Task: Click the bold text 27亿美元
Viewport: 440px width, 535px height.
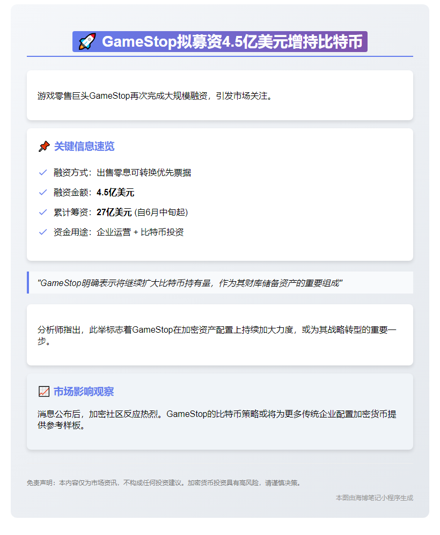Action: click(x=114, y=212)
